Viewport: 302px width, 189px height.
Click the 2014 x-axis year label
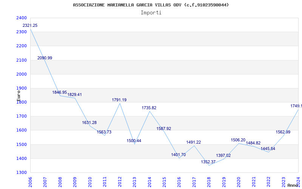pyautogui.click(x=149, y=182)
